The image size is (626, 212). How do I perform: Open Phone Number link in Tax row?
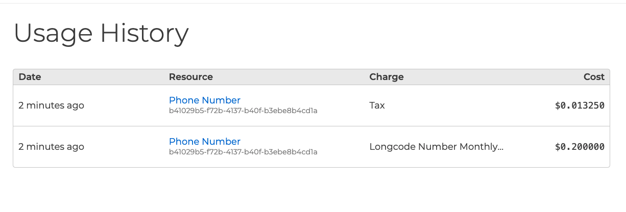[x=204, y=100]
